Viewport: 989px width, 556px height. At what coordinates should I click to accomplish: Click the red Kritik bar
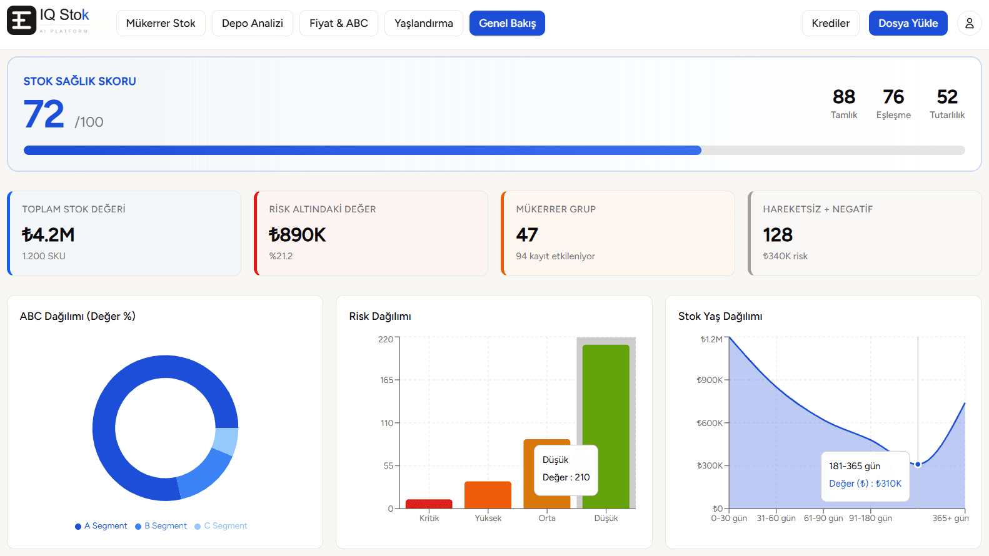pyautogui.click(x=429, y=504)
